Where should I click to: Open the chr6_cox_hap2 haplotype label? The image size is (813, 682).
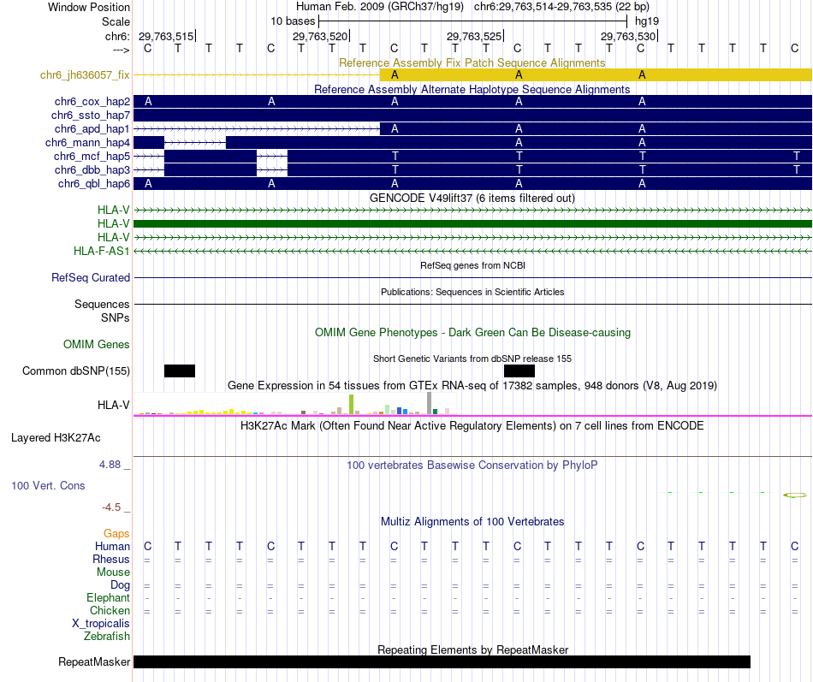(x=92, y=101)
